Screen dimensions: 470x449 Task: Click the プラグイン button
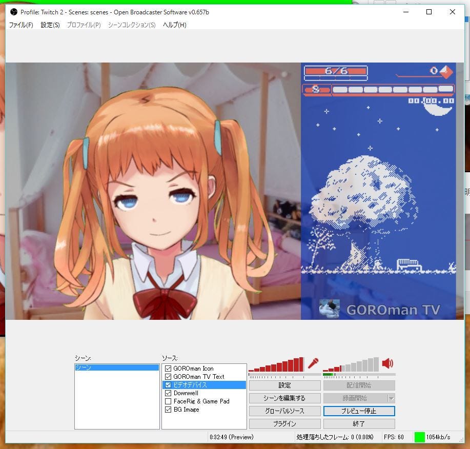coord(285,424)
